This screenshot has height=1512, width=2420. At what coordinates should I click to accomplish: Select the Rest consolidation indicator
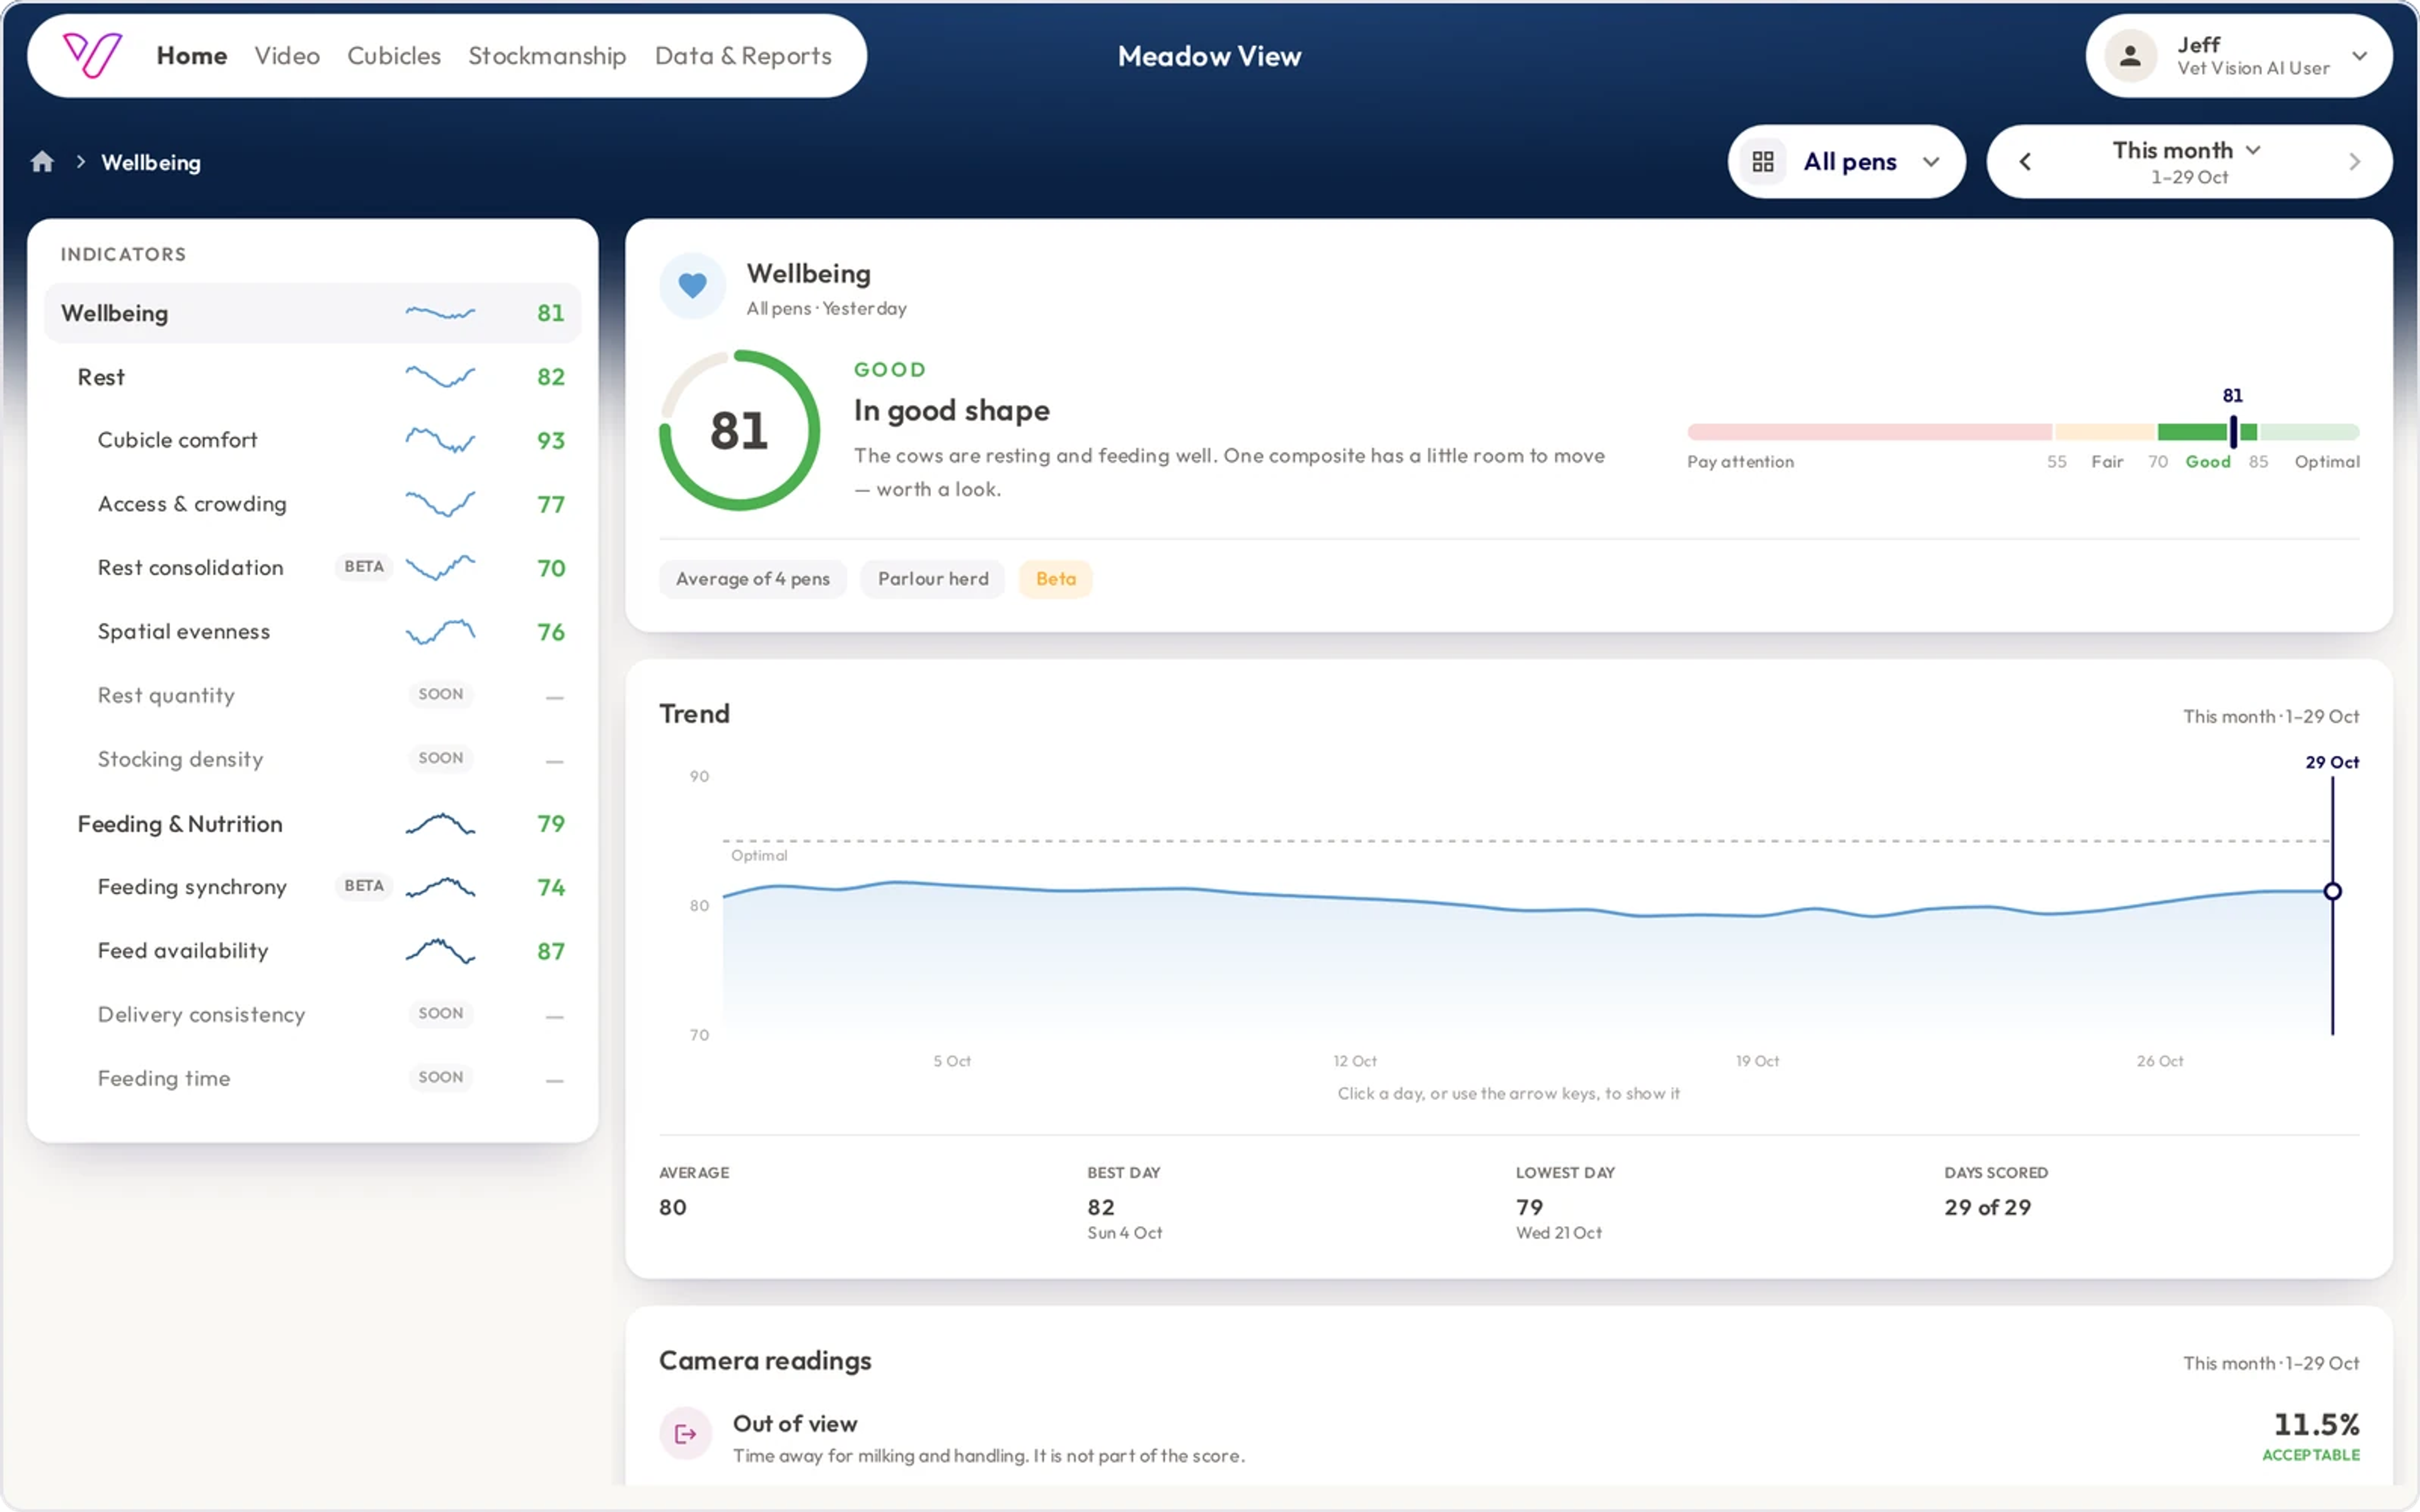pos(312,568)
